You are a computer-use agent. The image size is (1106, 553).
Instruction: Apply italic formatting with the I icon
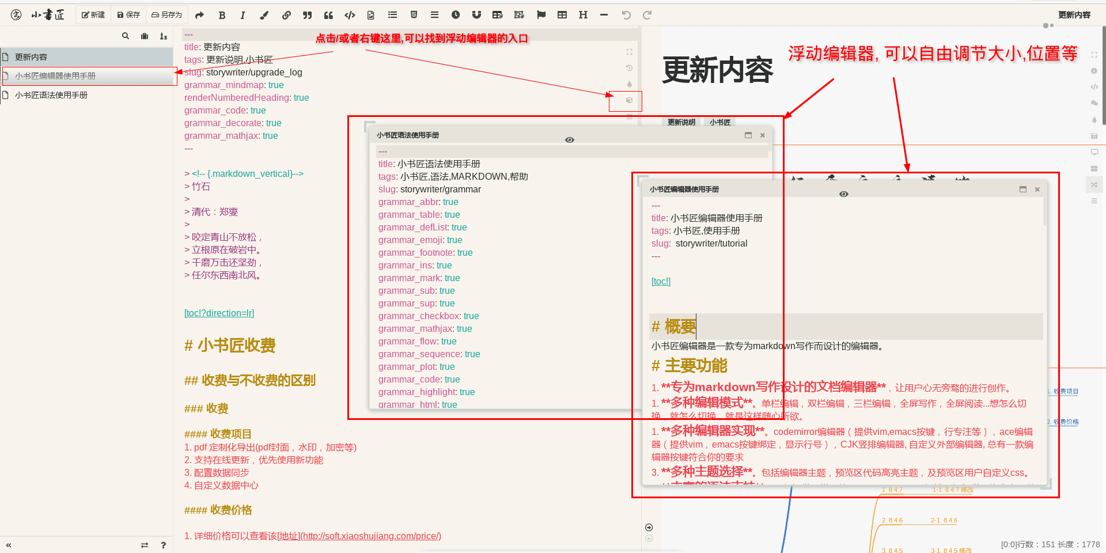pyautogui.click(x=243, y=16)
